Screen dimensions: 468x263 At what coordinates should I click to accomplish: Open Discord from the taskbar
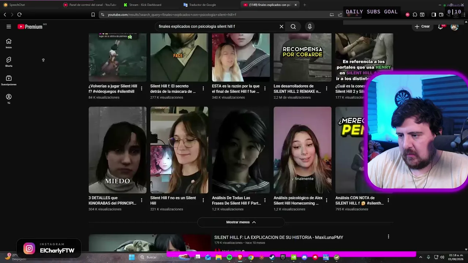(x=304, y=257)
